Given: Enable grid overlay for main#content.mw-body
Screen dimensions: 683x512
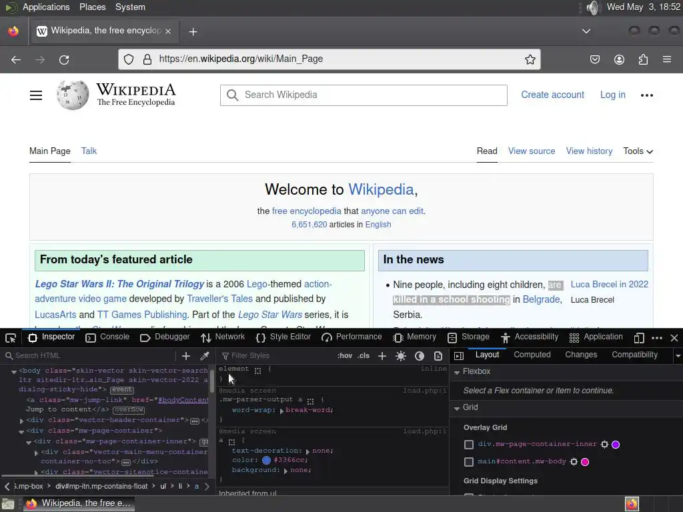Looking at the screenshot, I should pos(469,462).
